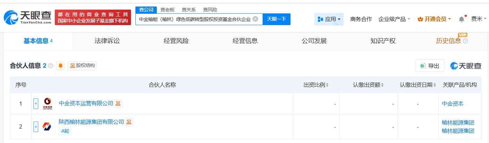The width and height of the screenshot is (489, 143).
Task: Click the orange alert bell icon
Action: click(61, 66)
